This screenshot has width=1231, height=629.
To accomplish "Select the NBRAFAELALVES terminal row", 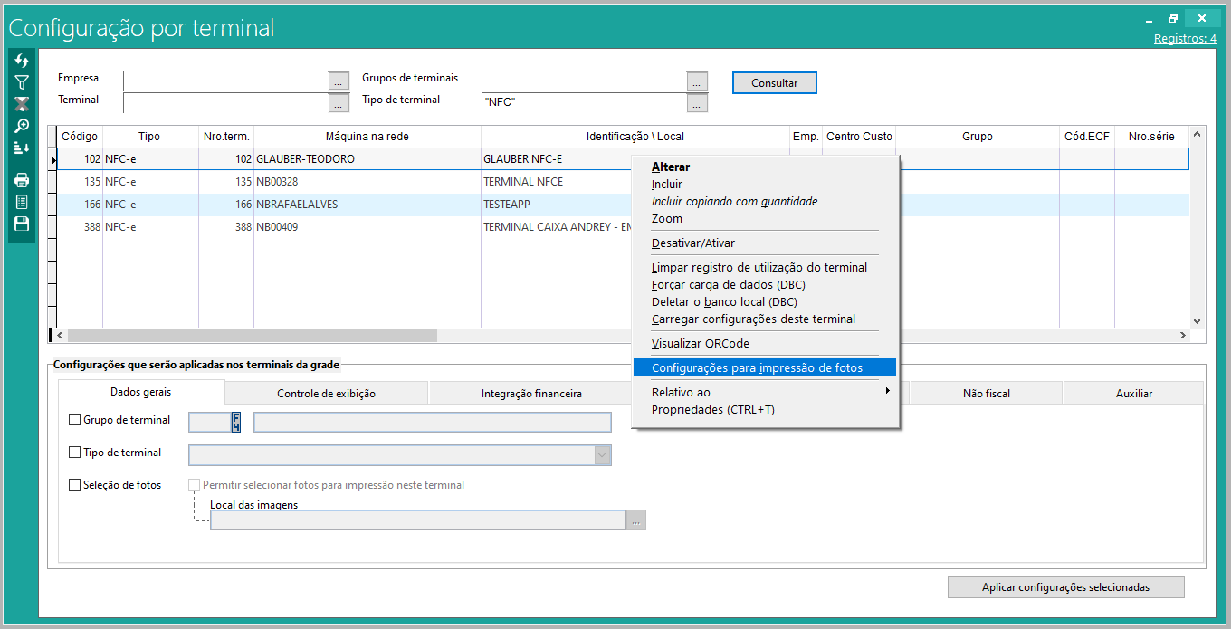I will point(298,205).
